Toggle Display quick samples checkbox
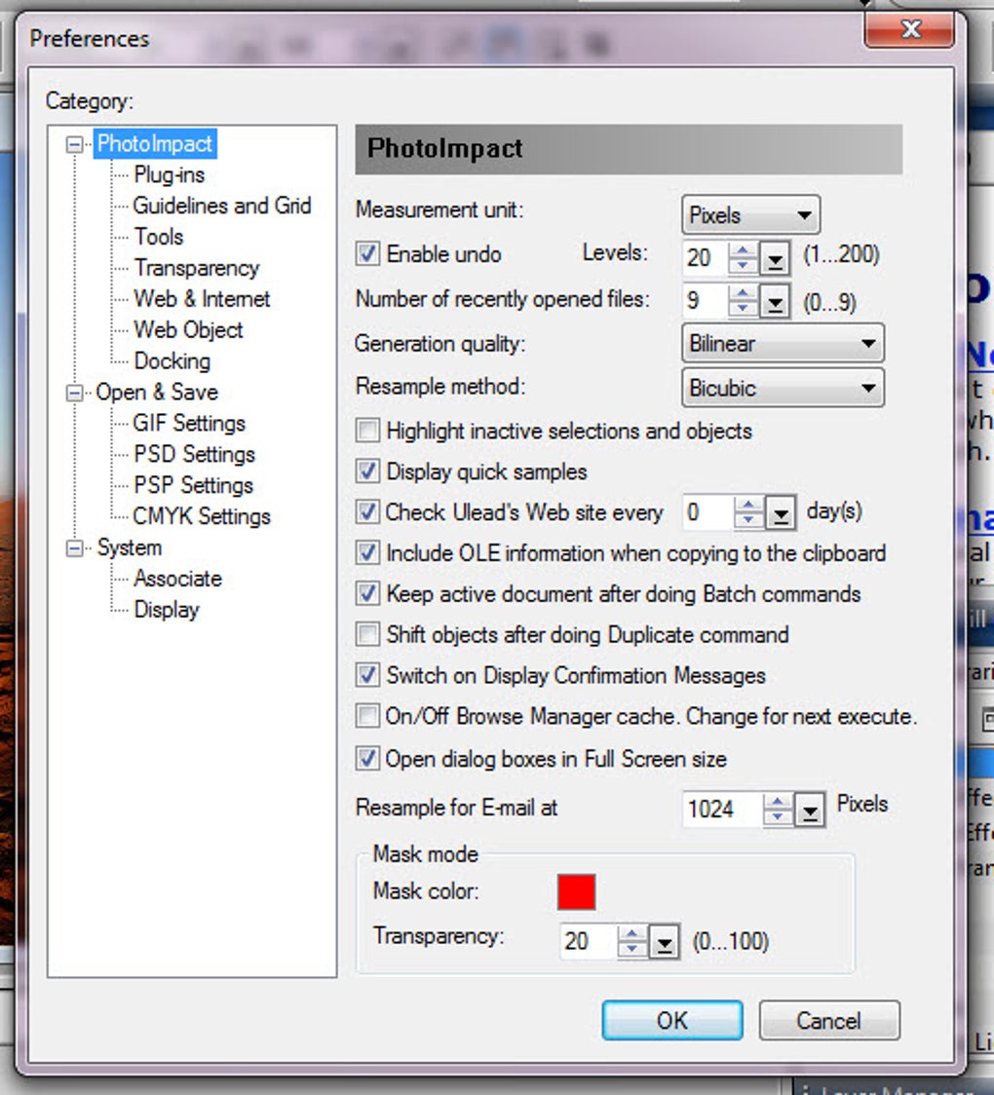The height and width of the screenshot is (1095, 994). [367, 472]
